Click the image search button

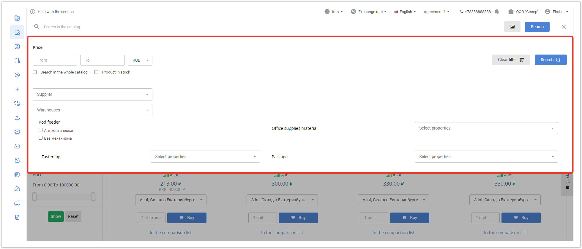512,27
